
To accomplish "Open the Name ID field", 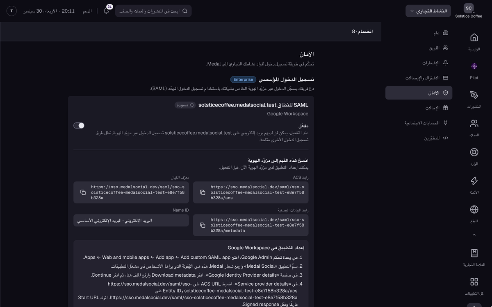I will (x=131, y=220).
